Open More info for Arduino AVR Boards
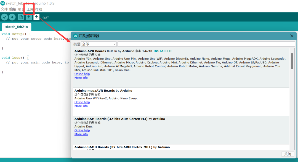This screenshot has width=298, height=162. tap(81, 78)
